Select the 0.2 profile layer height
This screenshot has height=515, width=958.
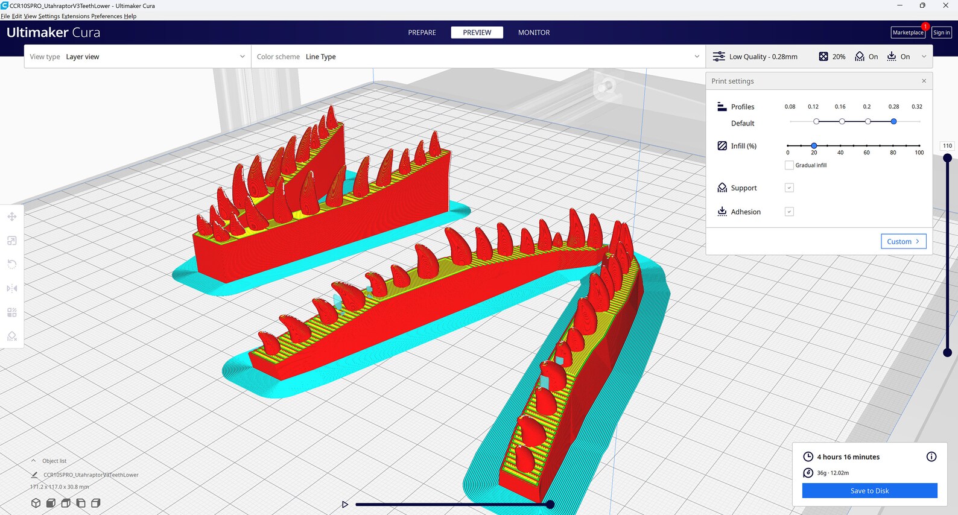click(868, 121)
